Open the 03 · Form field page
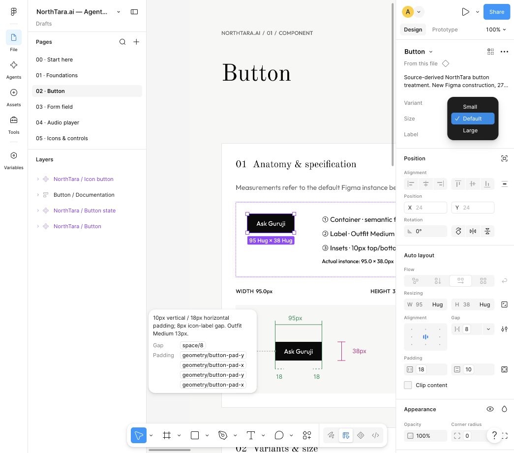This screenshot has width=514, height=453. tap(87, 107)
